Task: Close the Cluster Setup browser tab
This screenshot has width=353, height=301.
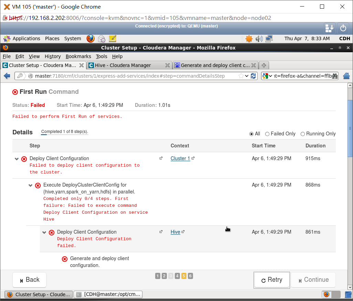Action: 82,65
